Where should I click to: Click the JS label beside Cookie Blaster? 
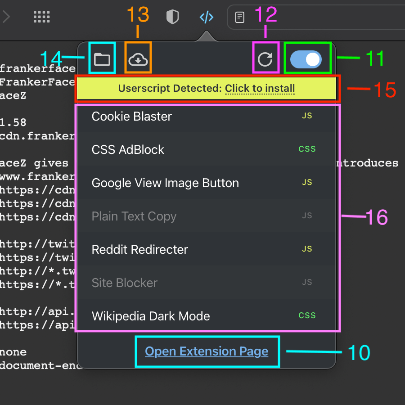[x=307, y=116]
